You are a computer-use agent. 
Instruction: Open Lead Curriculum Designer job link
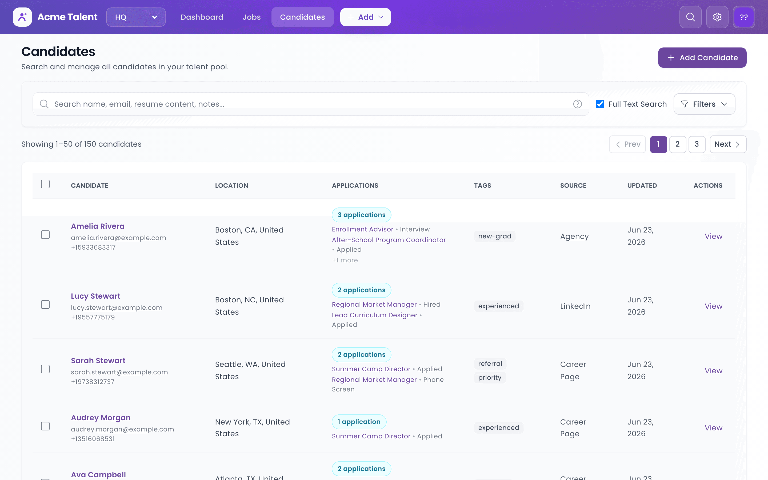tap(374, 315)
